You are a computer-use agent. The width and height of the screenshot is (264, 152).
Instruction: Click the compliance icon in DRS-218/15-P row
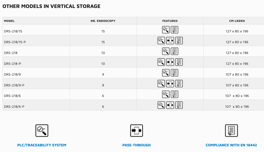click(179, 41)
